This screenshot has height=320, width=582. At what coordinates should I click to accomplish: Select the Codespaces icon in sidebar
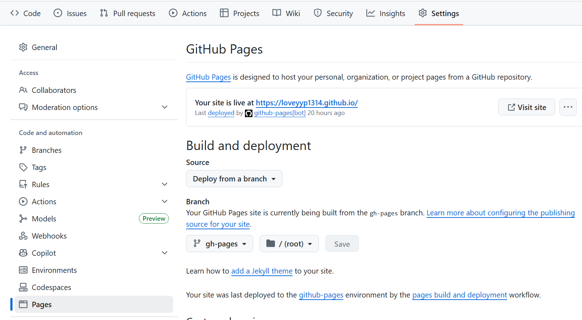[x=23, y=287]
